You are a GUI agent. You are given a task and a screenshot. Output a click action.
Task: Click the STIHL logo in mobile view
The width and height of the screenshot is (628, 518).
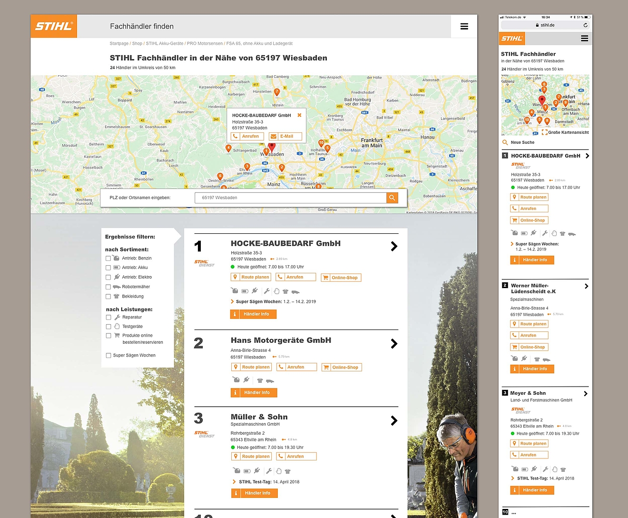[x=512, y=39]
